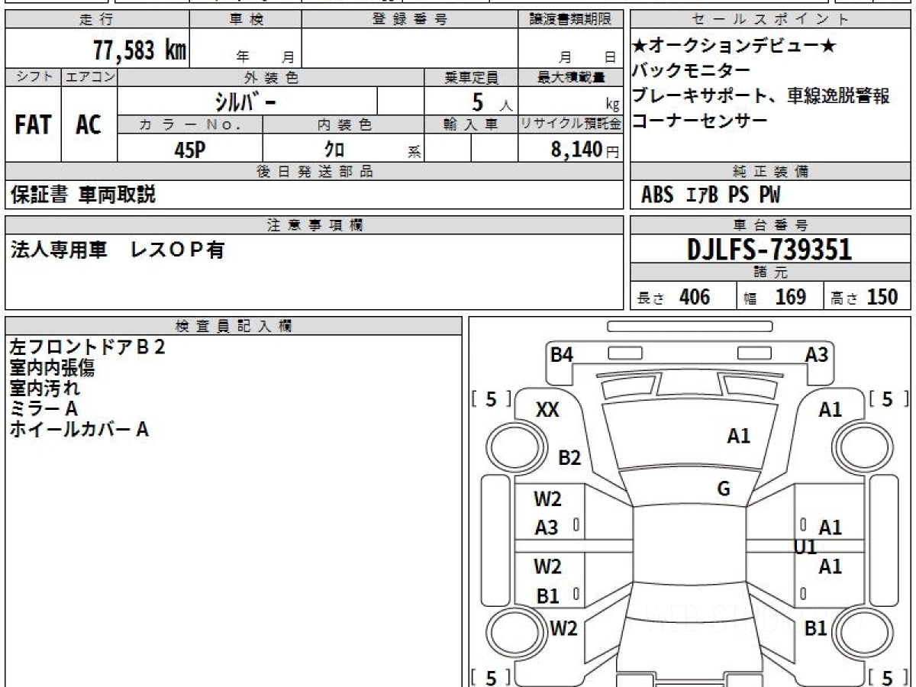Select the inspector note 左フロントドアB2
Image resolution: width=916 pixels, height=687 pixels.
88,347
